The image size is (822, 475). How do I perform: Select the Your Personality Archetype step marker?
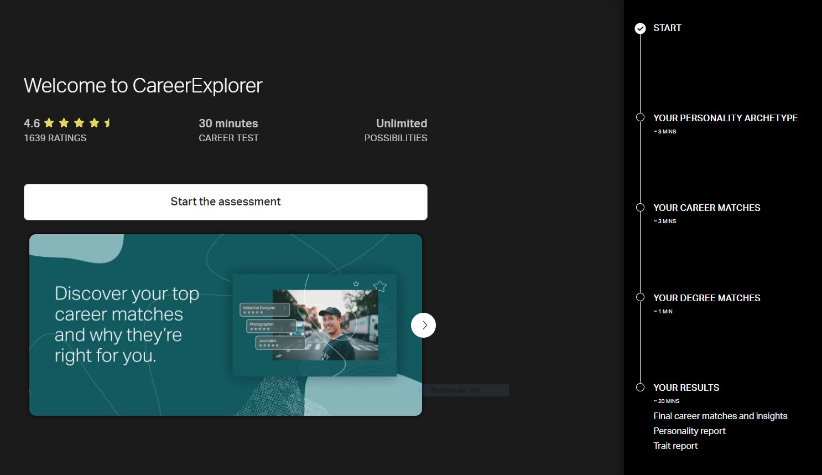point(640,117)
